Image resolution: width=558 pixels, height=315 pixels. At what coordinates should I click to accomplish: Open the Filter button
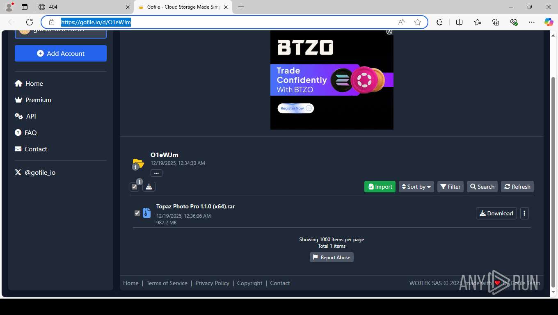coord(451,187)
